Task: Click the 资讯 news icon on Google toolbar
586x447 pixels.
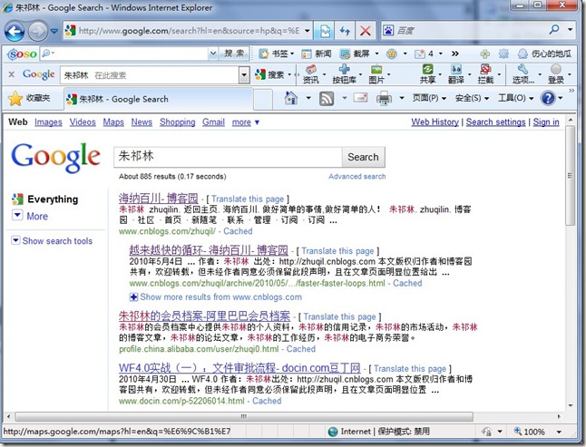Action: coord(311,74)
